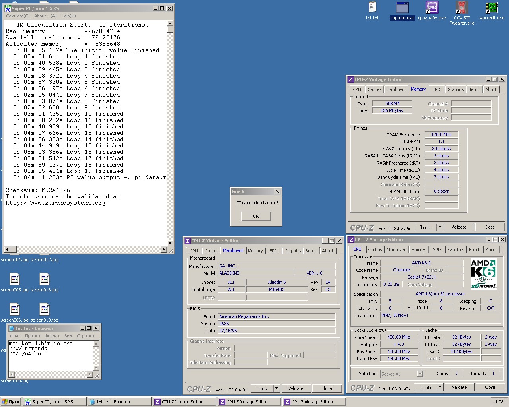This screenshot has height=407, width=509.
Task: Switch to Memory tab in Mainboard CPU-Z window
Action: [x=255, y=251]
